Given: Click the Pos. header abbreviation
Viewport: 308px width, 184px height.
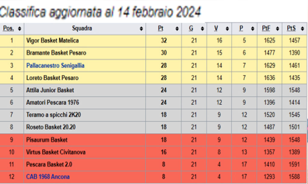Looking at the screenshot, I should click(8, 28).
